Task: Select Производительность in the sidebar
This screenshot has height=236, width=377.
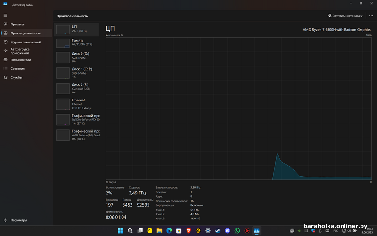Action: (x=26, y=33)
